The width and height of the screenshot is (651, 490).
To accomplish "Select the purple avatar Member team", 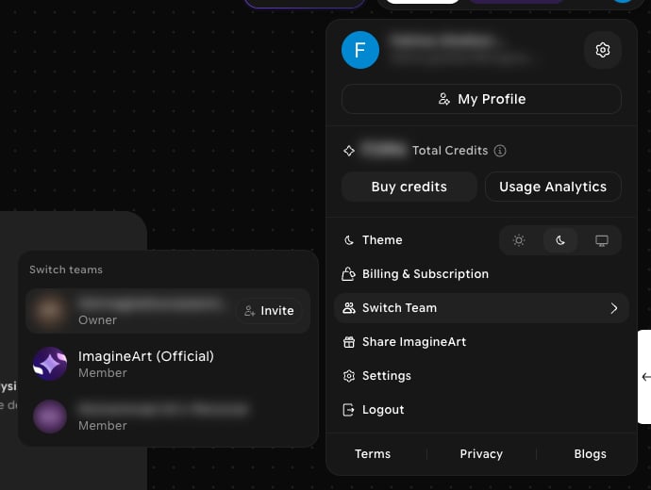I will [x=168, y=416].
